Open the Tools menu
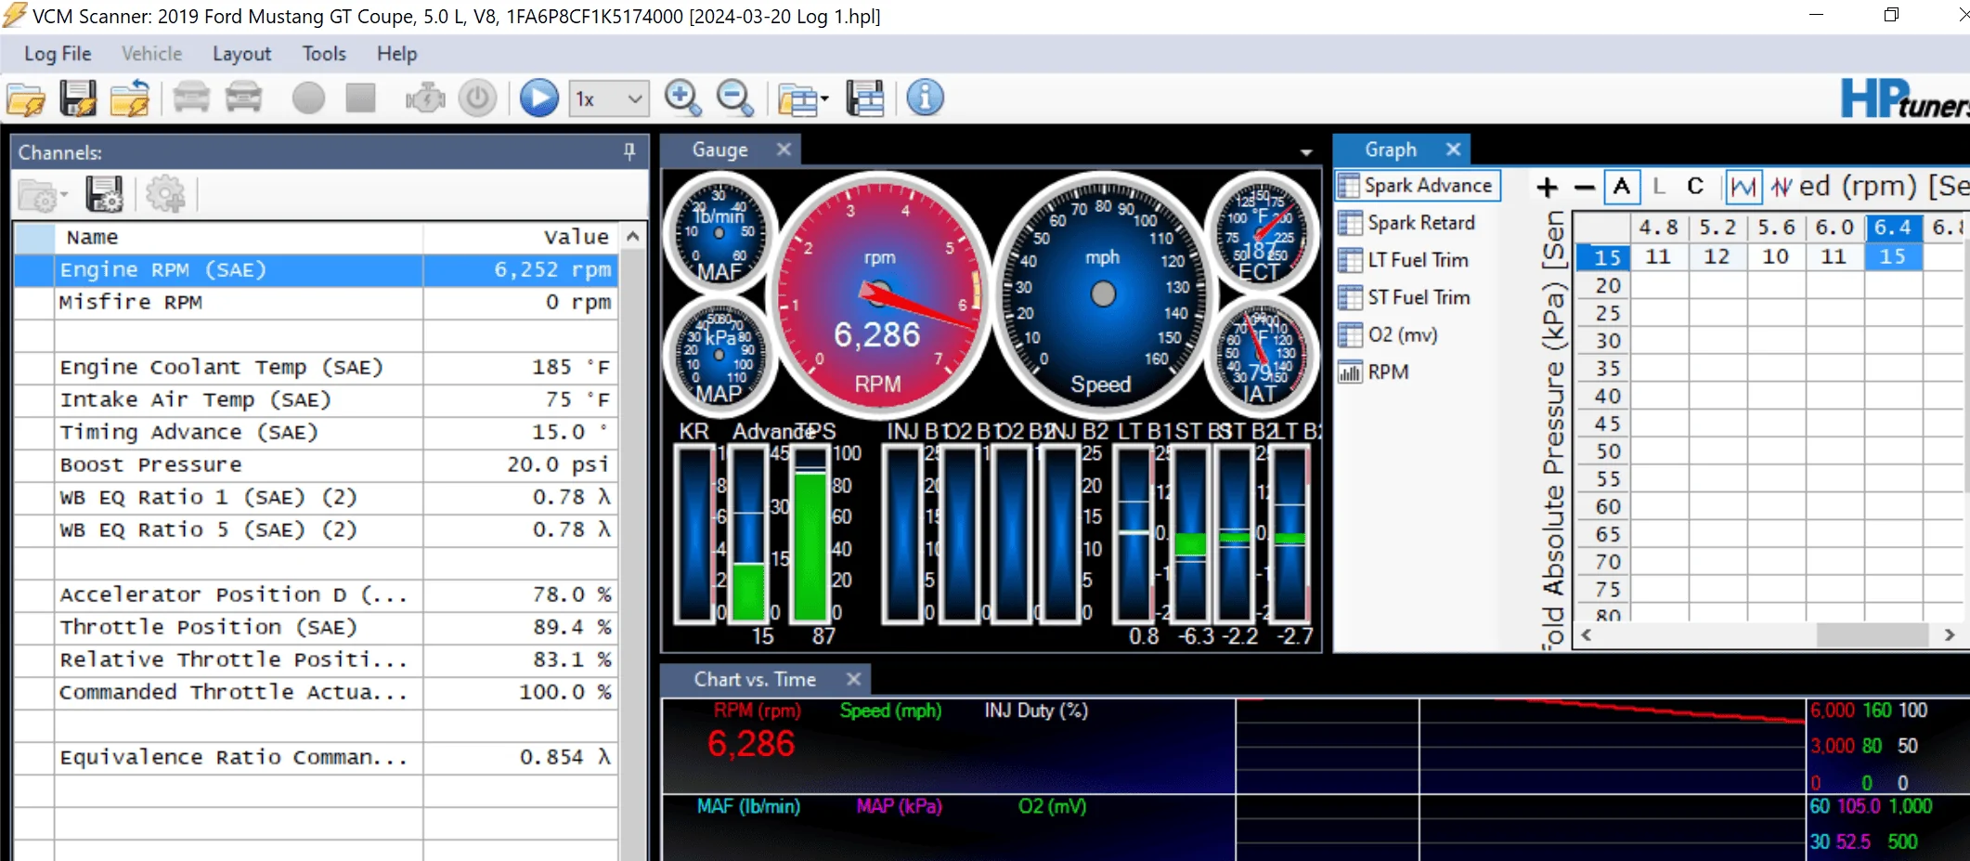The image size is (1970, 861). tap(324, 54)
